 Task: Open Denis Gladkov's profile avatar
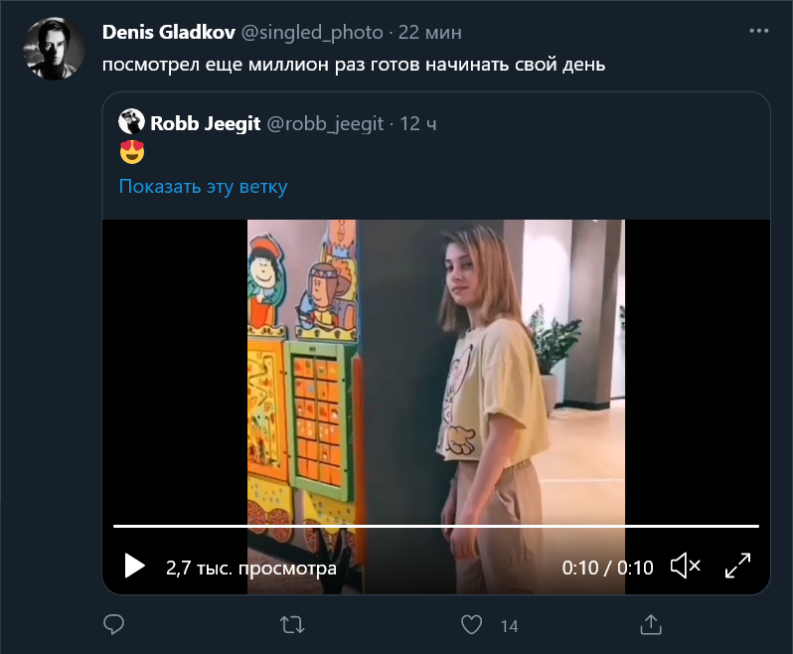coord(52,50)
